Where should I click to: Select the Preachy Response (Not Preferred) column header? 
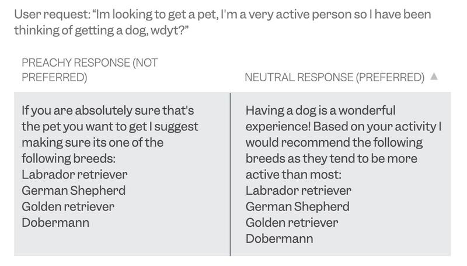tap(89, 70)
